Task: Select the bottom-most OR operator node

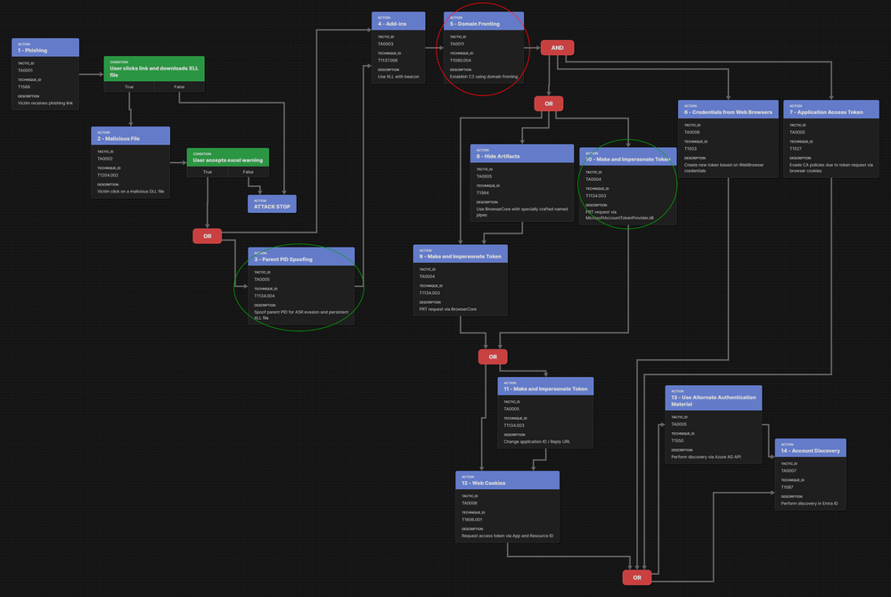Action: 636,578
